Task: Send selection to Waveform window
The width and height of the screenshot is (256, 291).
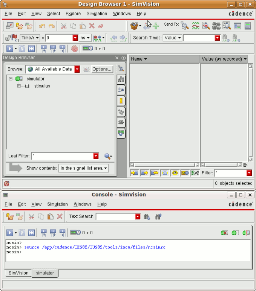Action: (195, 26)
